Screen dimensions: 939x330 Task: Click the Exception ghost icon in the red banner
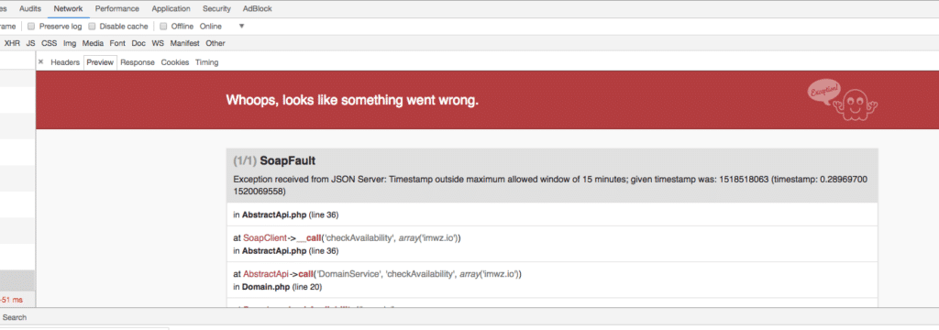pyautogui.click(x=843, y=101)
